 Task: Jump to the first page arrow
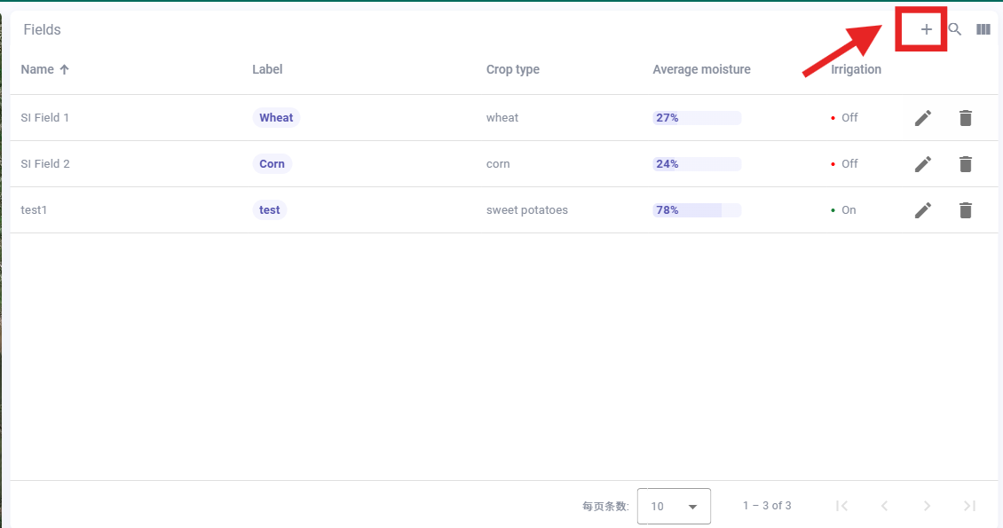841,506
